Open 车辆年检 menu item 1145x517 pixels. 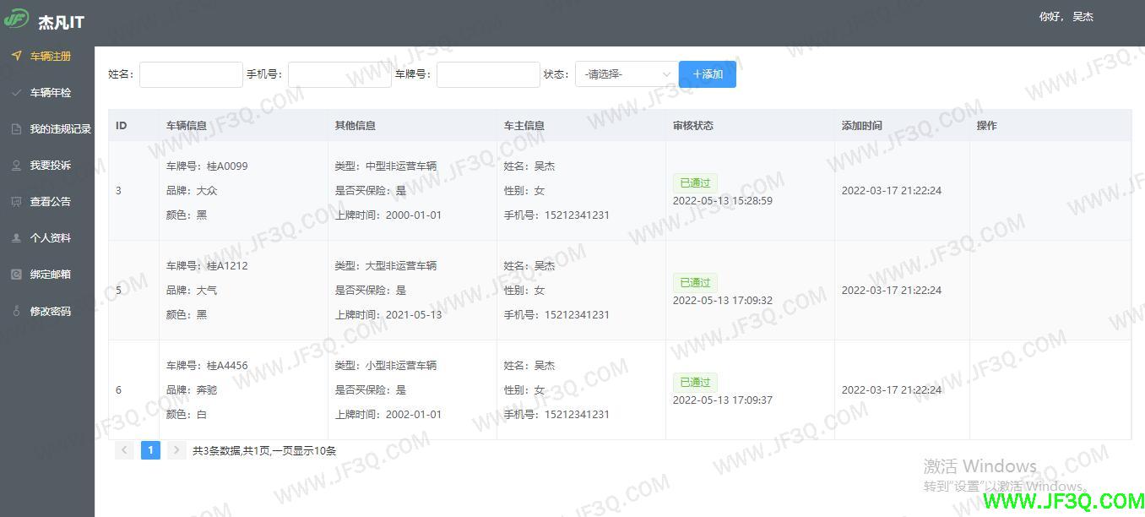point(51,93)
